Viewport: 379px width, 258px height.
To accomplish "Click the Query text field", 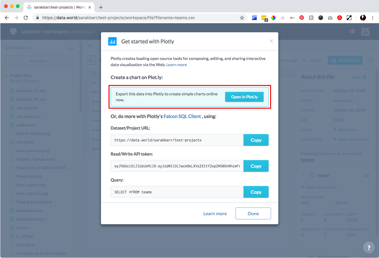I will 177,192.
